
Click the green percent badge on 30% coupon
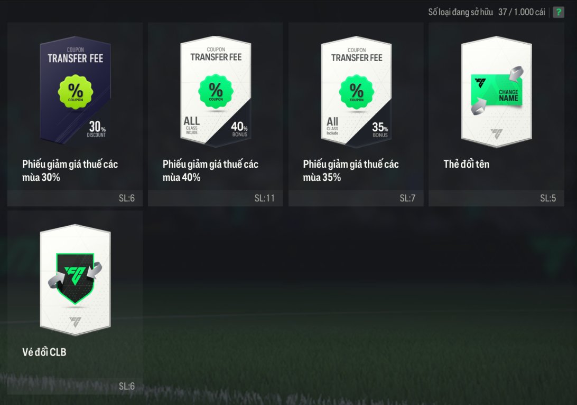pos(76,92)
